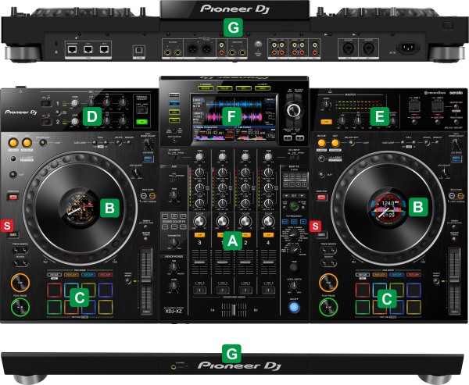Tap the OUT loop button on right deck
Screen dimensions: 469x385
coord(335,143)
